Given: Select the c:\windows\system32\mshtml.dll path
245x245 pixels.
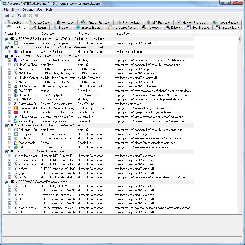Looking at the screenshot, I should tap(134, 186).
